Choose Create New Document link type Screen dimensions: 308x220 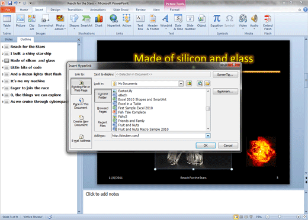pyautogui.click(x=81, y=121)
